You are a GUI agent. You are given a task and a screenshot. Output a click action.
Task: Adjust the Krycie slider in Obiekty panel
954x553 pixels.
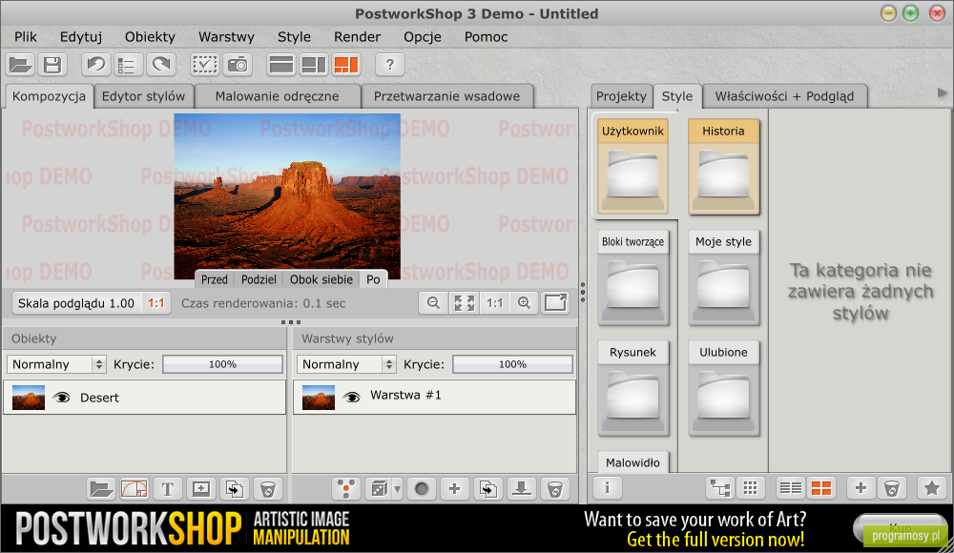(222, 364)
